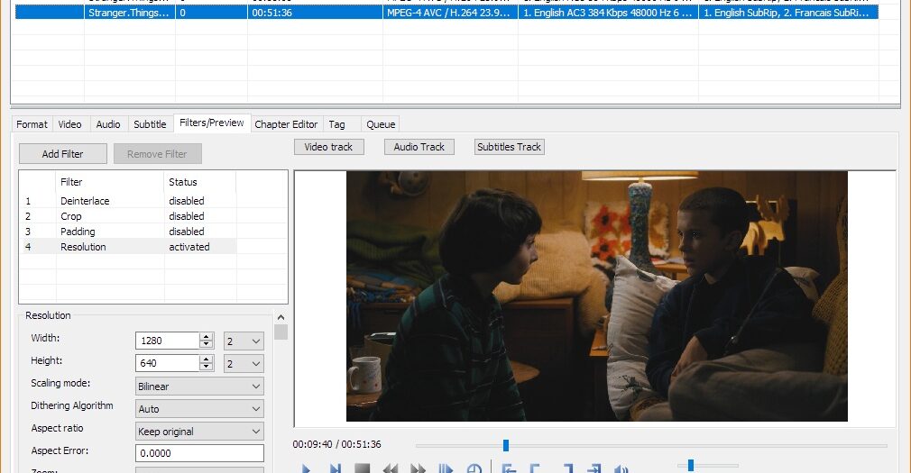Click the Resolution options panel scrollbar thumb

click(x=281, y=332)
